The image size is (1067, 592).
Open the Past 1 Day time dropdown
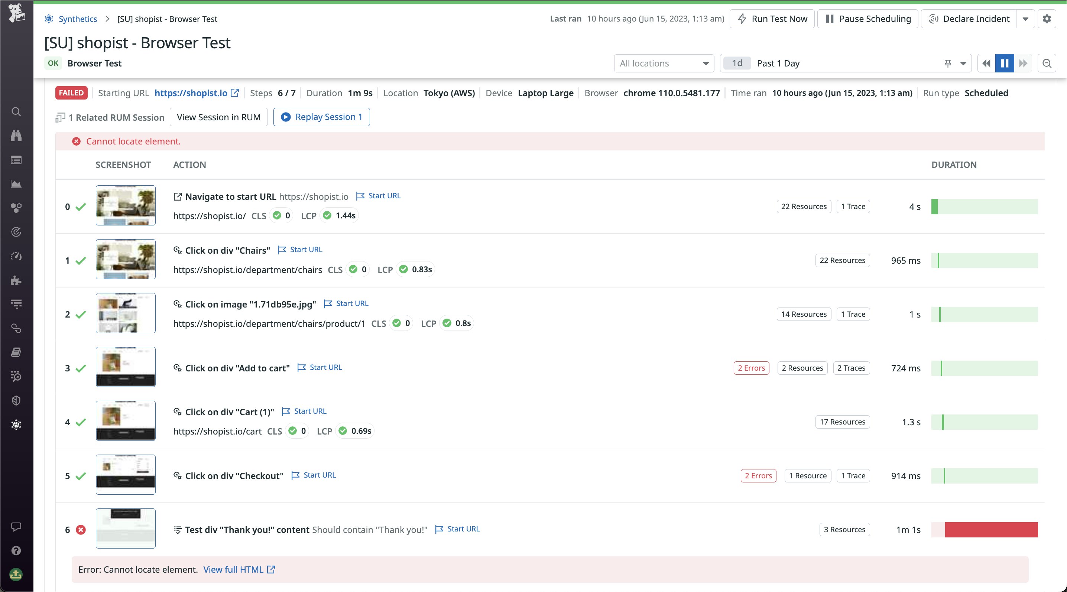point(963,64)
